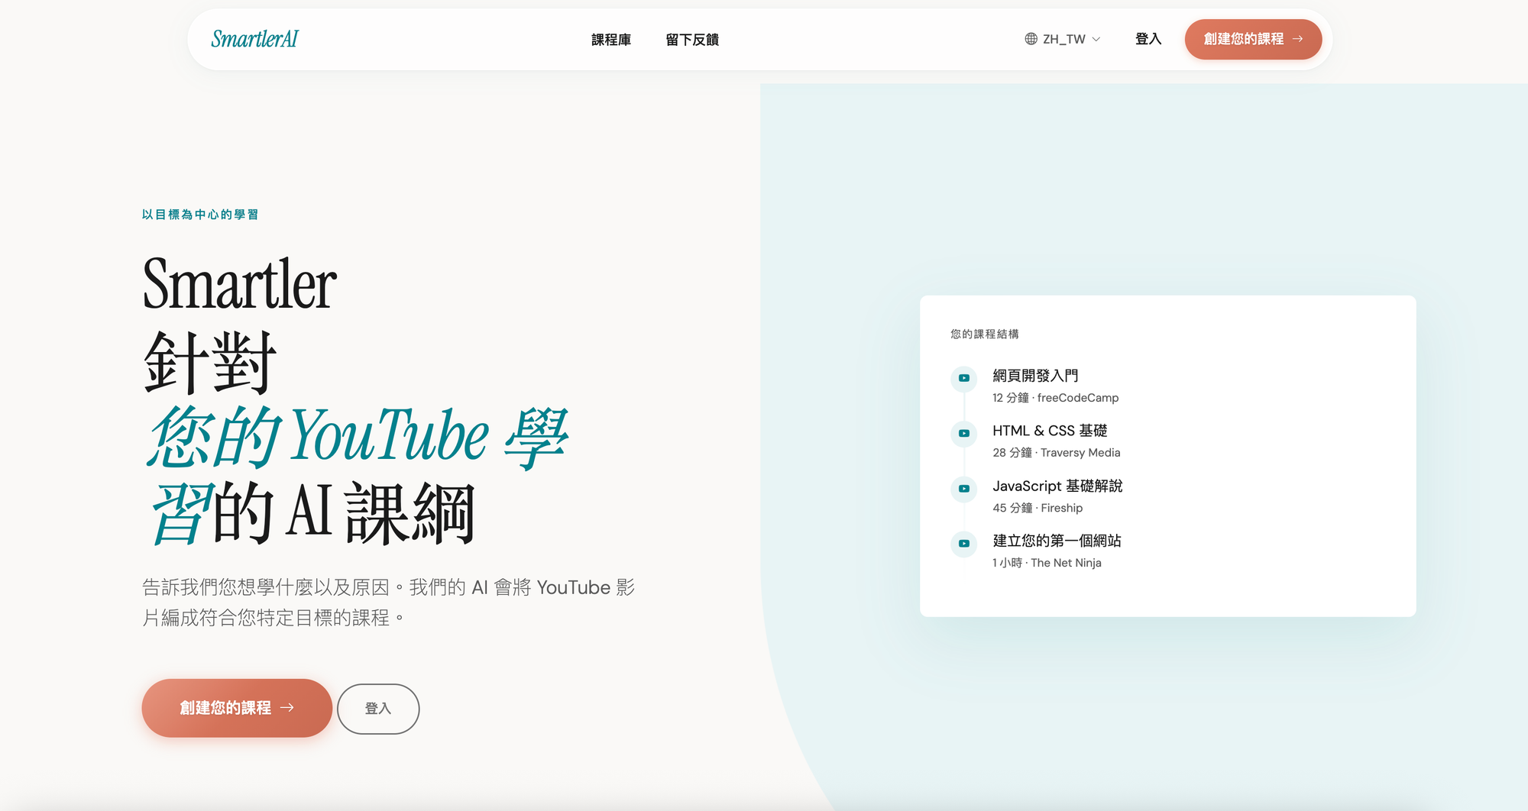Click video icon beside 網頁開發入門
Viewport: 1528px width, 811px height.
point(964,378)
